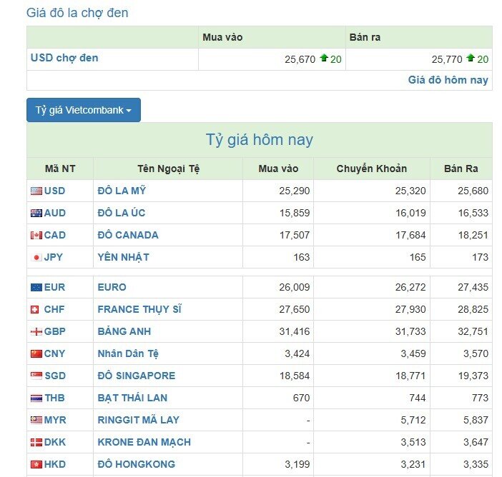Click the ĐÔ LA ÚC currency name
Image resolution: width=502 pixels, height=477 pixels.
122,213
